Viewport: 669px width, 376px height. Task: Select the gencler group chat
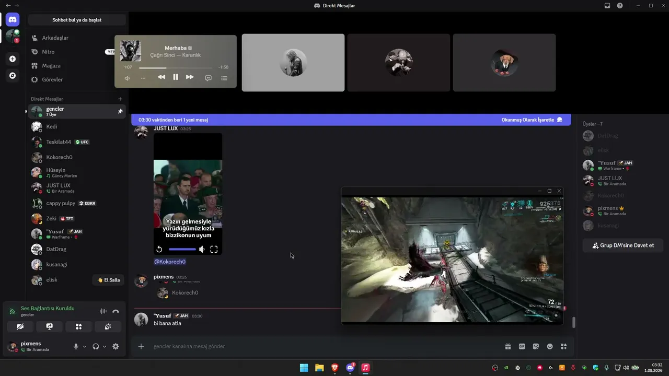click(x=77, y=111)
